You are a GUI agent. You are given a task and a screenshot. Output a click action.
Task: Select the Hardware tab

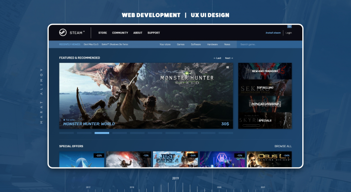click(x=212, y=44)
